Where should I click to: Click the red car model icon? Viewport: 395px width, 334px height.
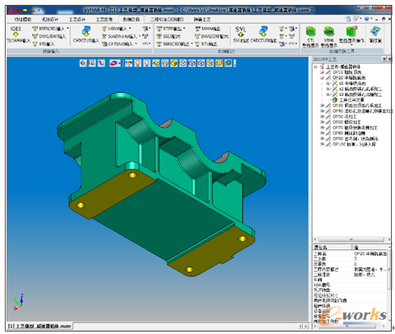click(x=114, y=63)
